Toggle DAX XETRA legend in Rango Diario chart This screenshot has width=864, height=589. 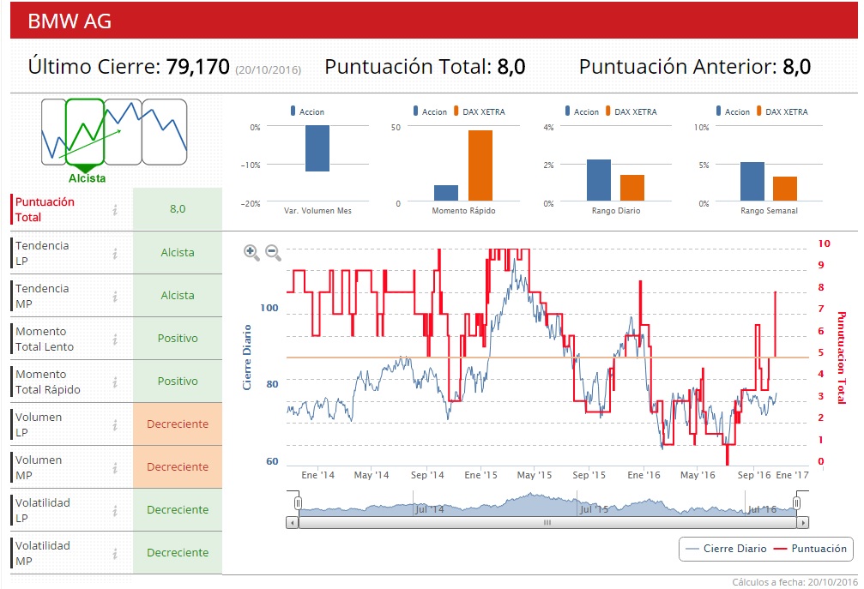pyautogui.click(x=631, y=111)
